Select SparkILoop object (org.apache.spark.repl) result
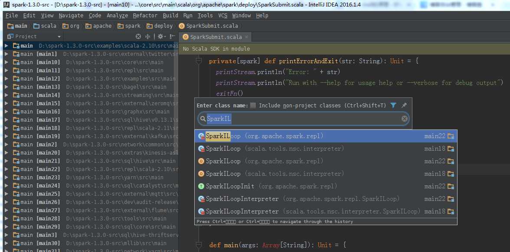Screen dimensions: 510x252 [326, 161]
